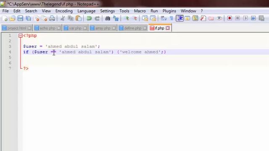Viewport: 269px width, 151px height.
Task: Switch to the project.html tab
Action: coord(17,28)
